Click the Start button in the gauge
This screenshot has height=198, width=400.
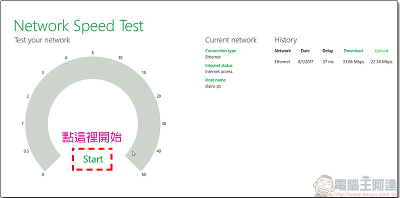(x=93, y=159)
